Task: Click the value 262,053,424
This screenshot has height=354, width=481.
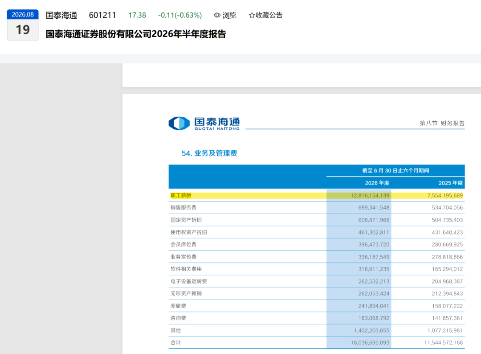Action: click(374, 293)
